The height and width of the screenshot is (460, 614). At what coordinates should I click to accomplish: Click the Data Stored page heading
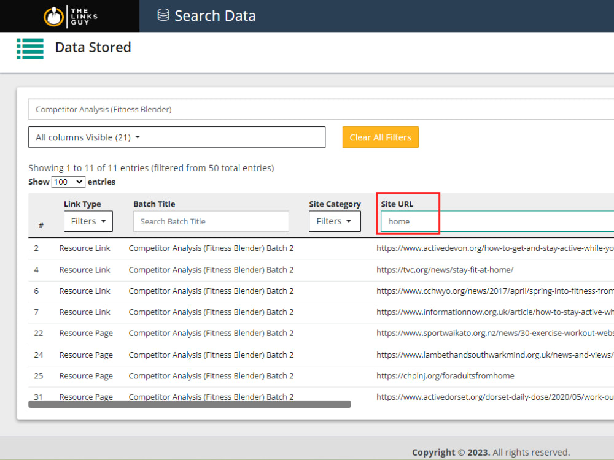pos(93,48)
